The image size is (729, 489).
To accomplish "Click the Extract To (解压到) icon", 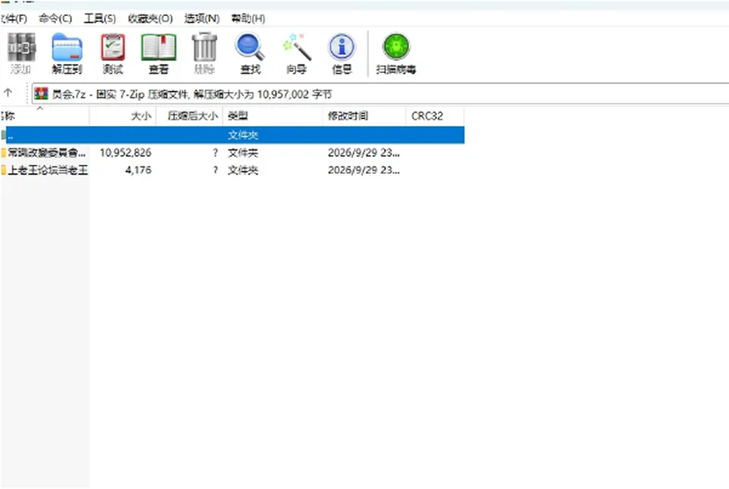I will (x=67, y=53).
